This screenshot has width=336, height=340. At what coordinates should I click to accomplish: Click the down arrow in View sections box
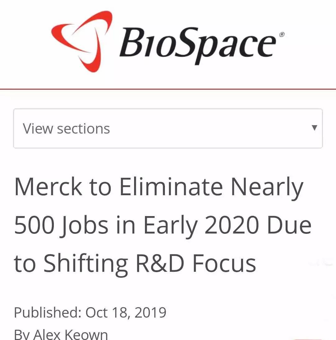point(314,128)
